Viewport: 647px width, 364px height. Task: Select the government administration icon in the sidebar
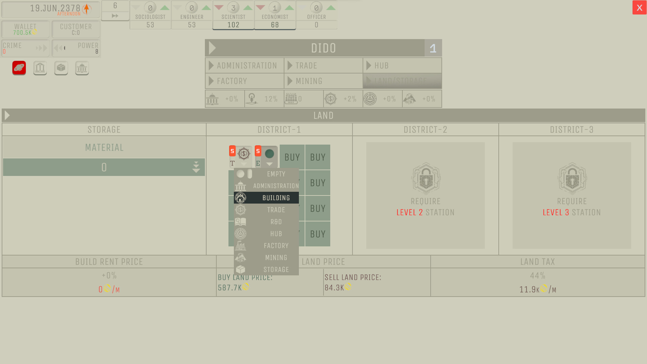tap(82, 68)
